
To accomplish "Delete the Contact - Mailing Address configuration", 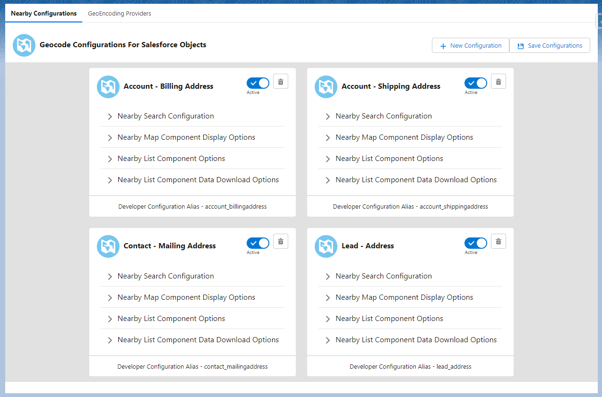I will [280, 241].
